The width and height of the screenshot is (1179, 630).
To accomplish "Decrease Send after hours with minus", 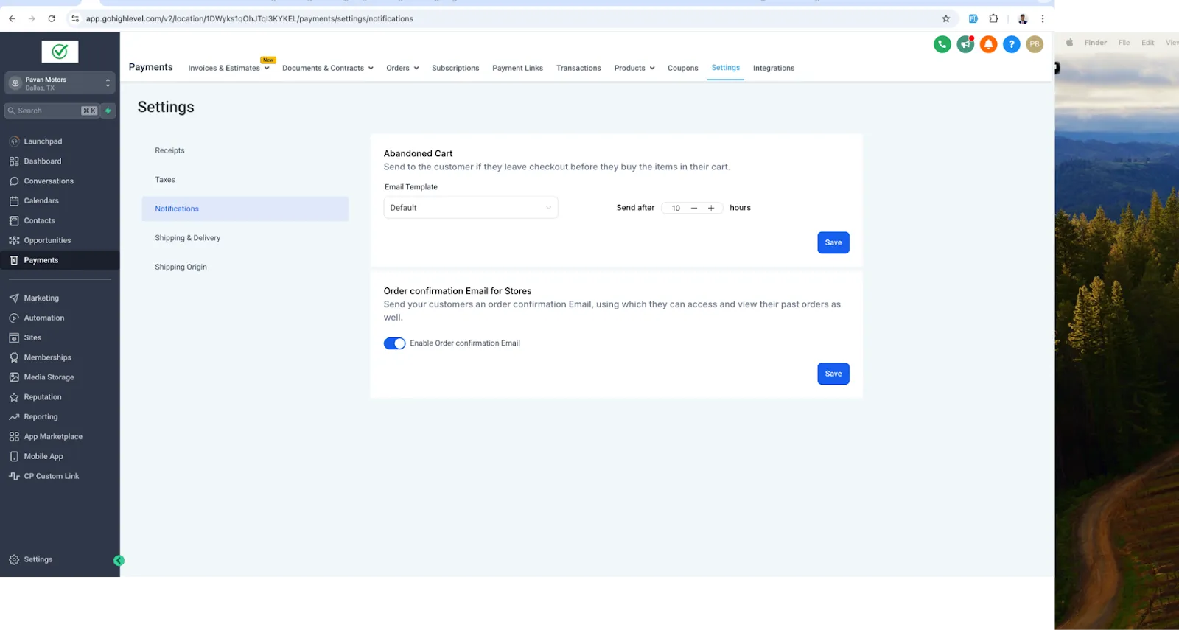I will click(x=693, y=208).
